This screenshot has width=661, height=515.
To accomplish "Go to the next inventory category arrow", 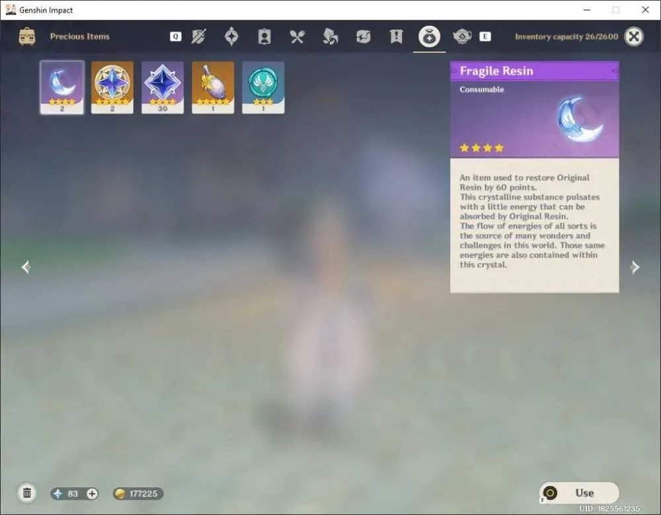I will [x=635, y=267].
